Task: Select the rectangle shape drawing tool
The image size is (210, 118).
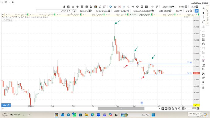Action: coord(203,35)
